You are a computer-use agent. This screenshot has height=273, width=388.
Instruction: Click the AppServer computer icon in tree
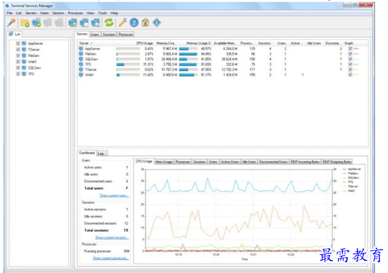pos(24,43)
